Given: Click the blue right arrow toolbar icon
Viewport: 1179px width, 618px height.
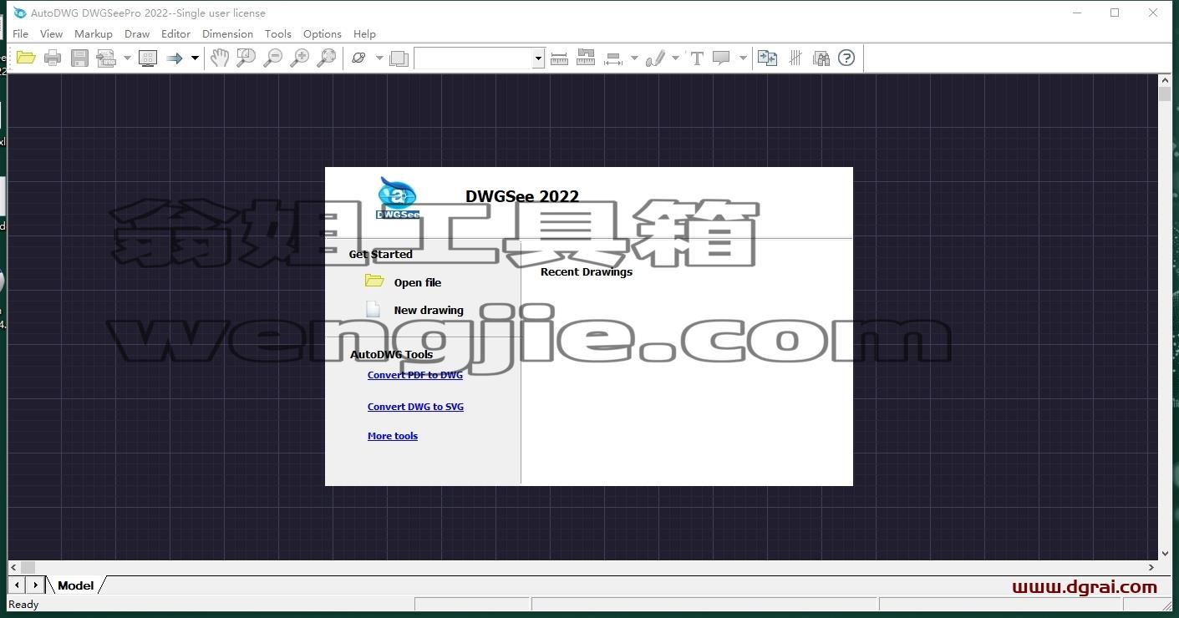Looking at the screenshot, I should (174, 58).
